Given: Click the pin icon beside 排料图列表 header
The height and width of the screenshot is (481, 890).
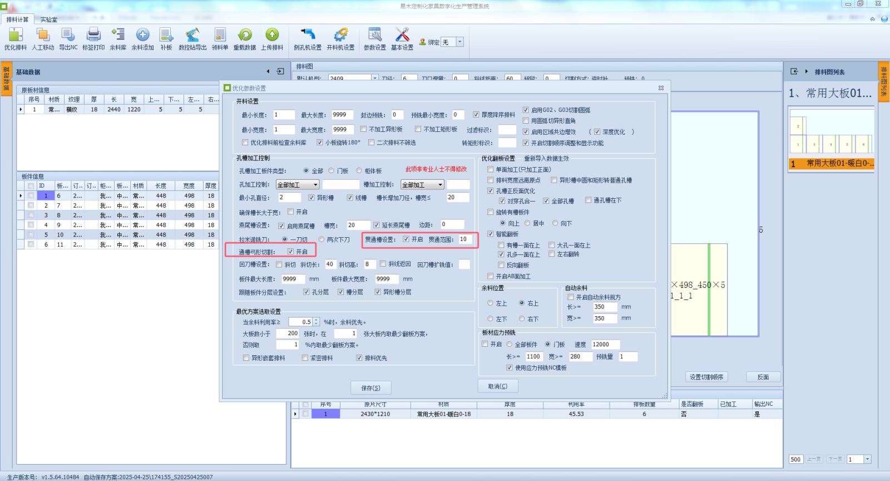Looking at the screenshot, I should (794, 71).
